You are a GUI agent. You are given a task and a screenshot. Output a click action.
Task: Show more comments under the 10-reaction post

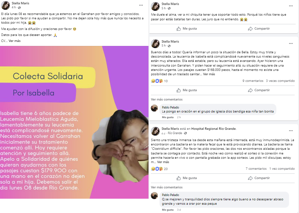tap(167, 100)
